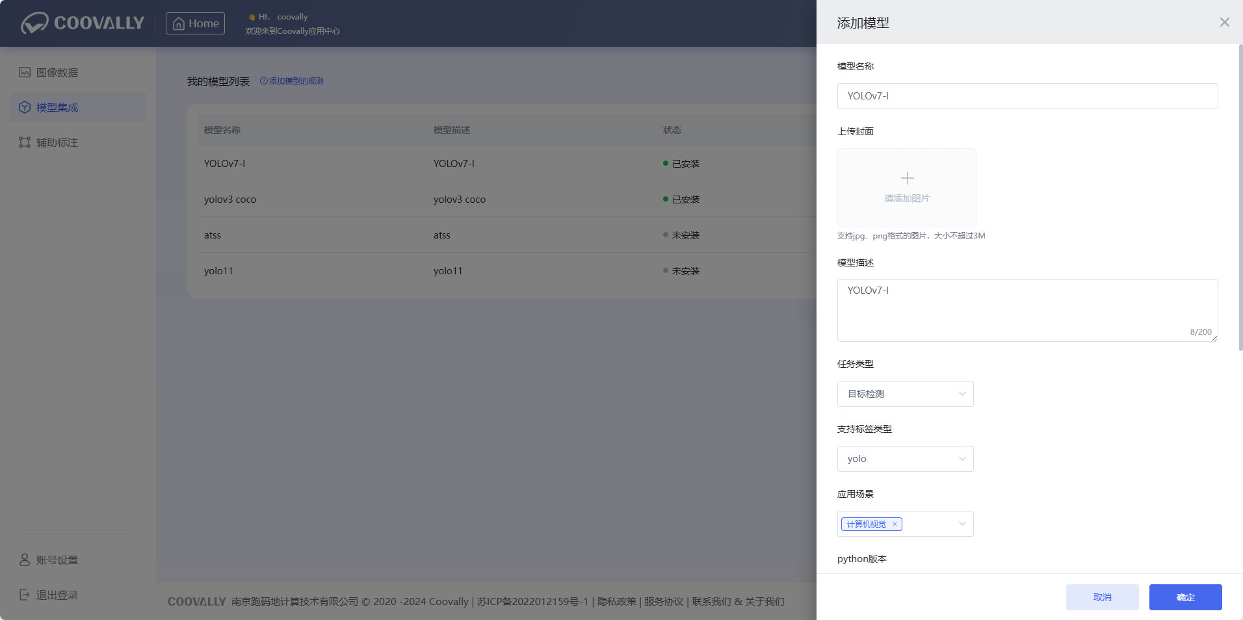This screenshot has width=1243, height=620.
Task: Click the image data sidebar icon
Action: pos(25,72)
